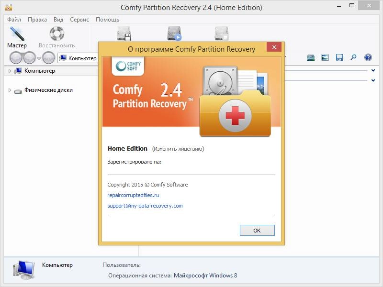Collapse the first section chevron on right

point(373,70)
